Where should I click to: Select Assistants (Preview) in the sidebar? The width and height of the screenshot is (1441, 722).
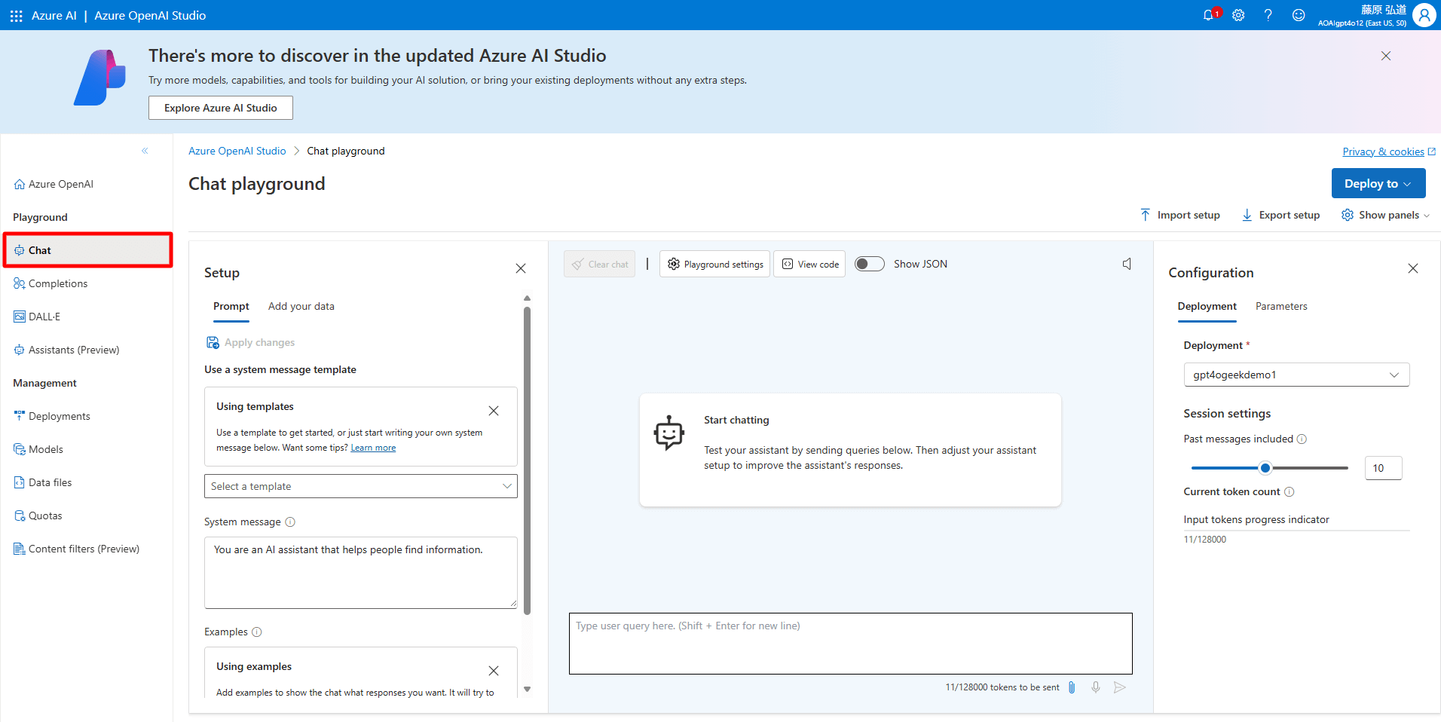(74, 349)
